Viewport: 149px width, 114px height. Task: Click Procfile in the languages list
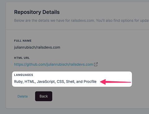coord(90,82)
